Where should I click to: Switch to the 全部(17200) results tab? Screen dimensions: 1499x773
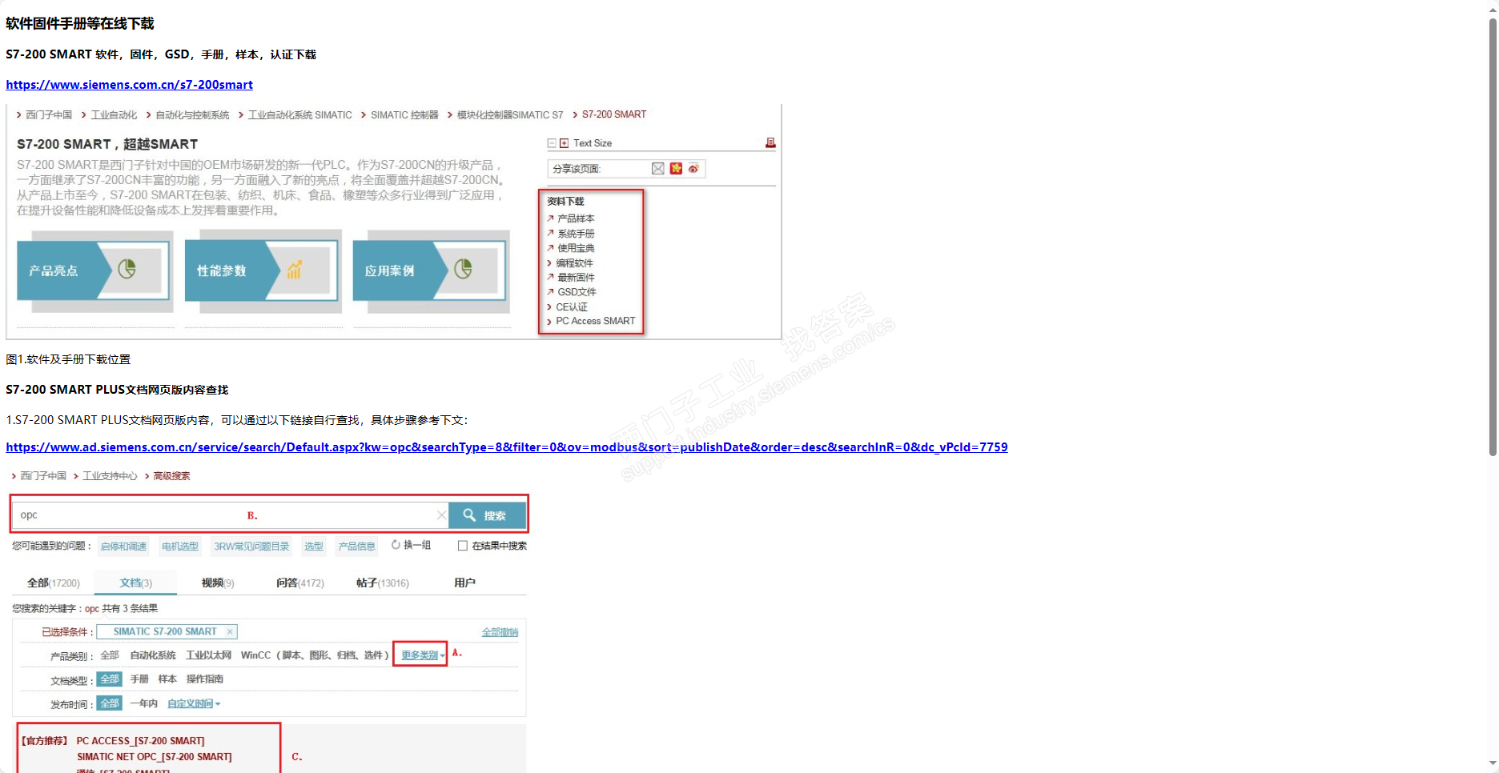[x=53, y=583]
